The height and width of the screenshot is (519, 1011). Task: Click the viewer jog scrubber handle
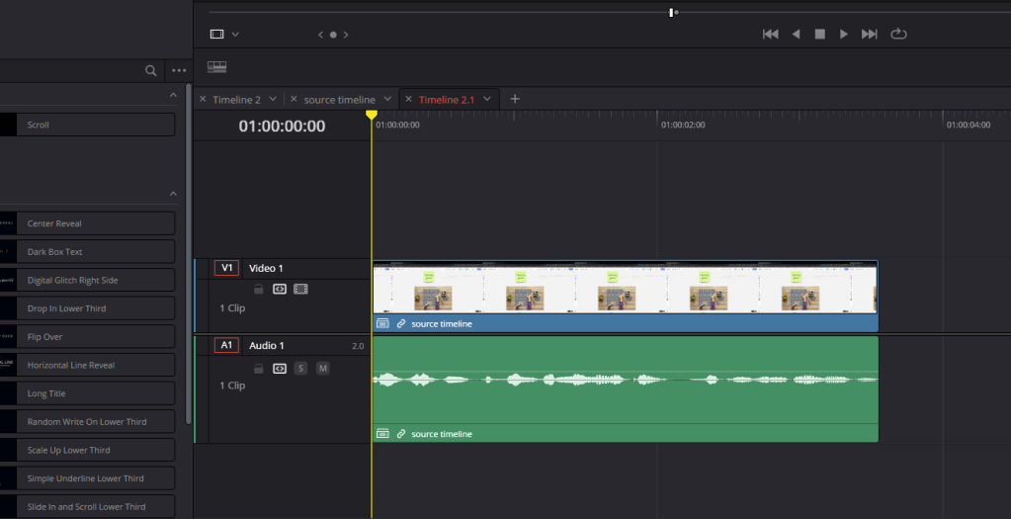[672, 12]
